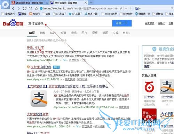
Task: Click the browser logo icon in the corner
Action: click(x=6, y=5)
